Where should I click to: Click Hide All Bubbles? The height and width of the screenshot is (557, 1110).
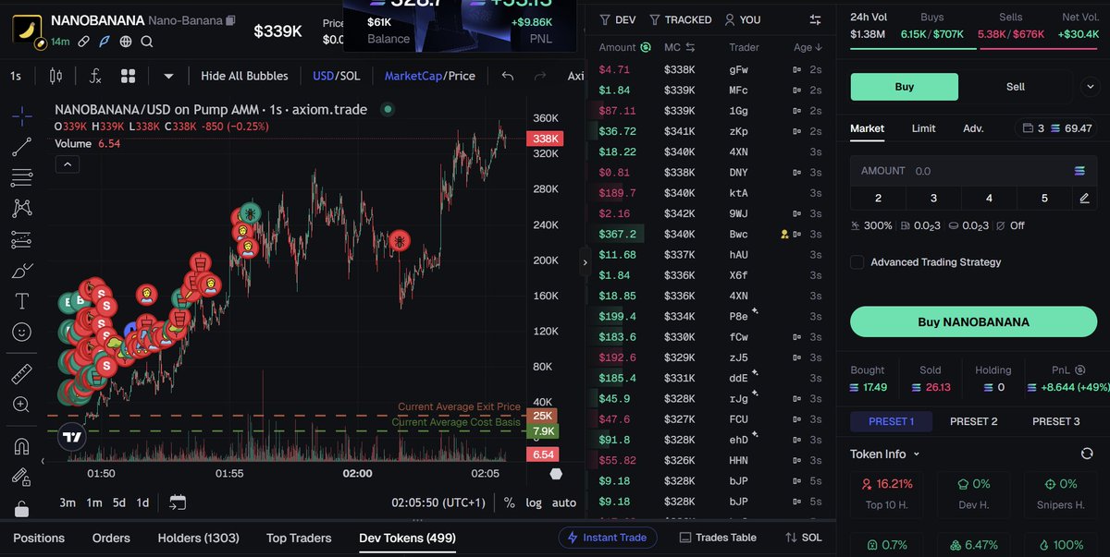(244, 76)
